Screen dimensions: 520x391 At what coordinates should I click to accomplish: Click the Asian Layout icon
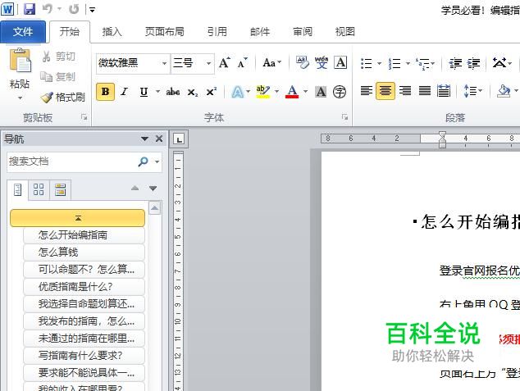click(499, 63)
